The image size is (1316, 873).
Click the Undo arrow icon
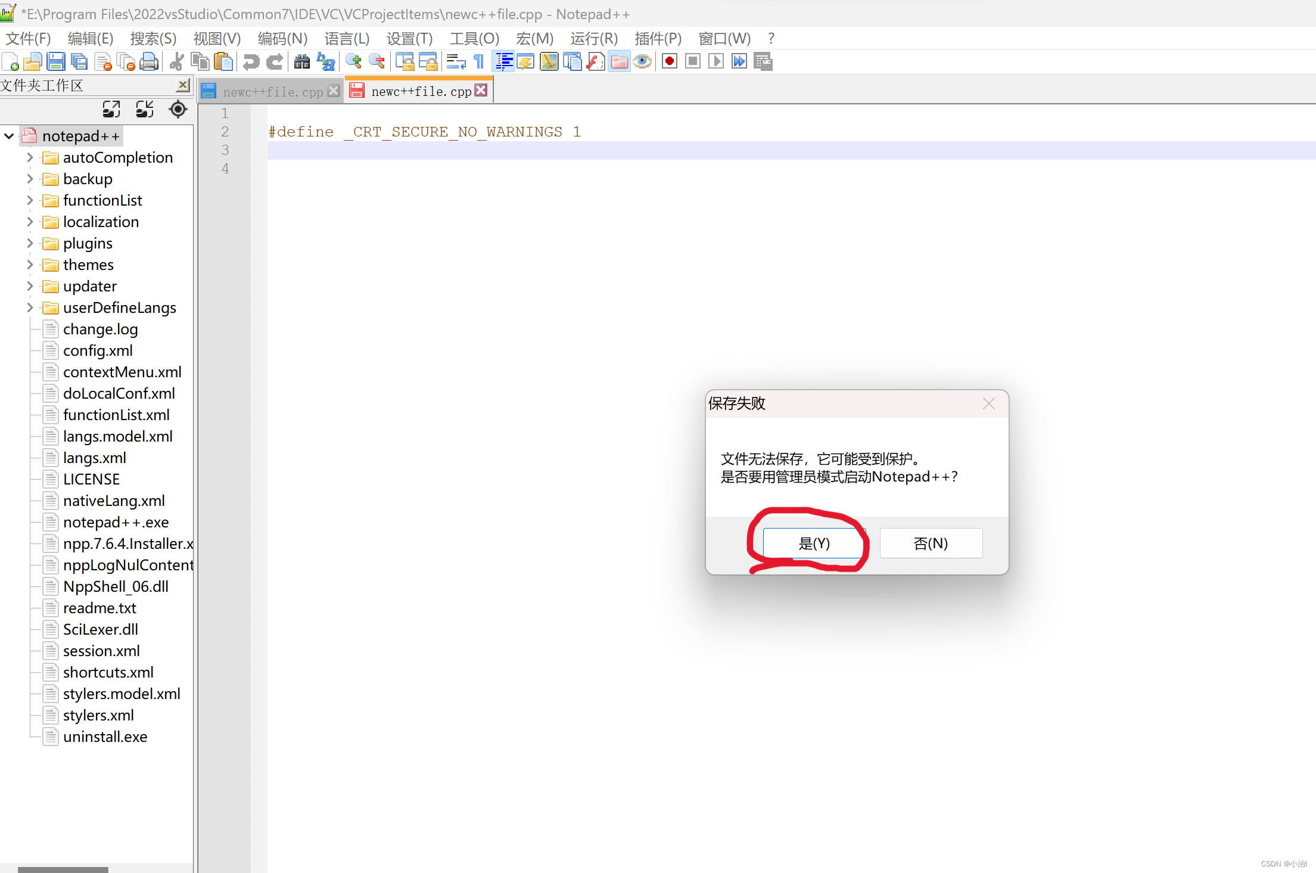250,61
